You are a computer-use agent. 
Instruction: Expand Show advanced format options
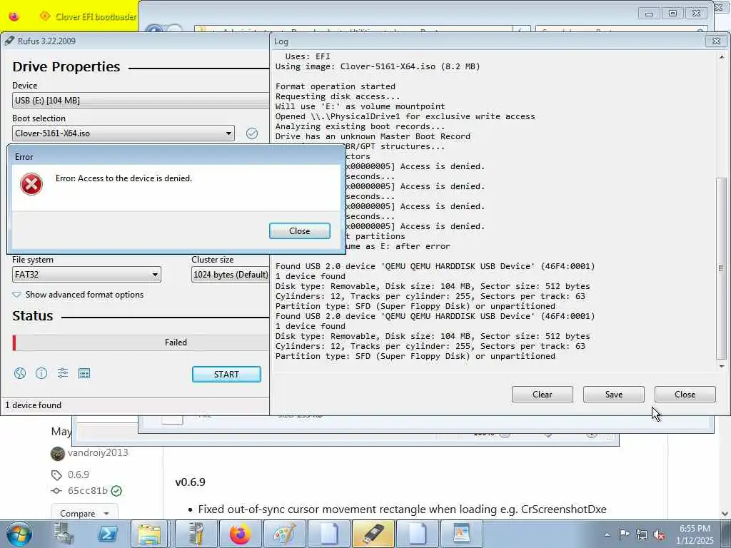tap(78, 295)
